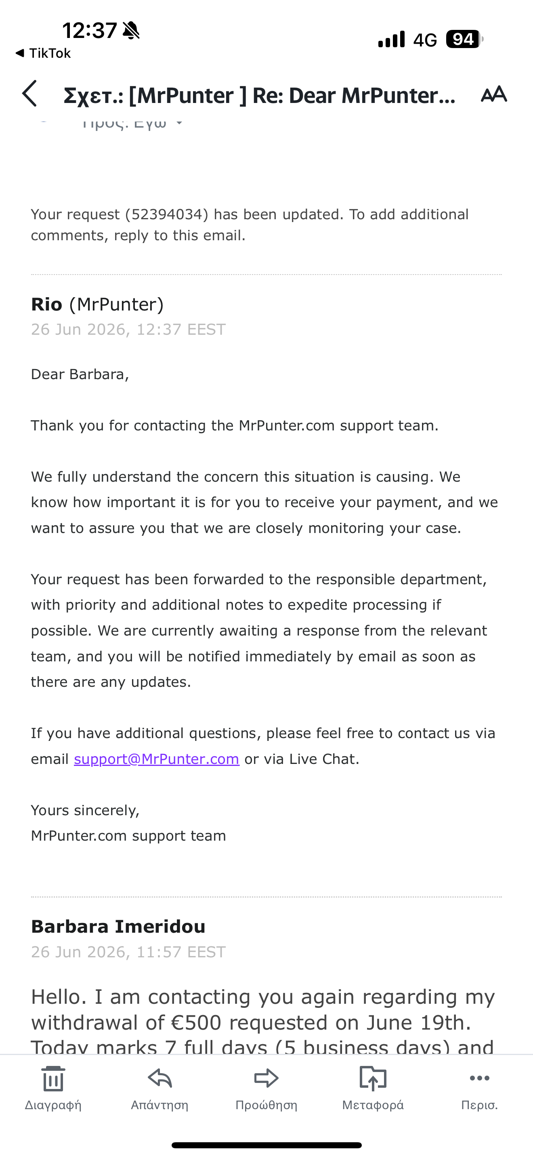Tap sender name Rio (MrPunter)
533x1158 pixels.
click(x=98, y=304)
